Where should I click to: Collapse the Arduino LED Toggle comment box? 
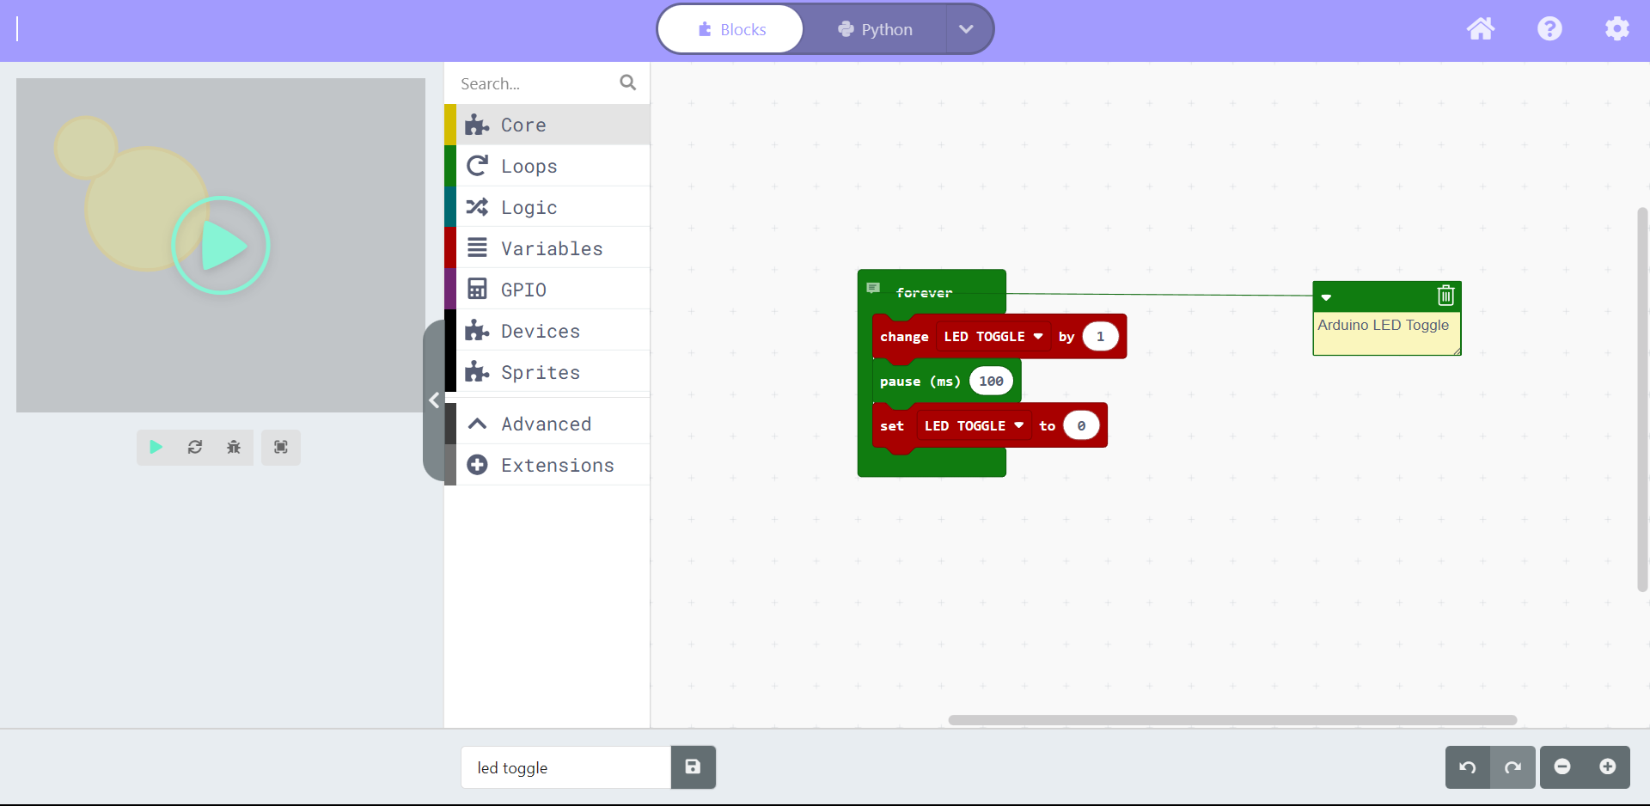(1328, 297)
